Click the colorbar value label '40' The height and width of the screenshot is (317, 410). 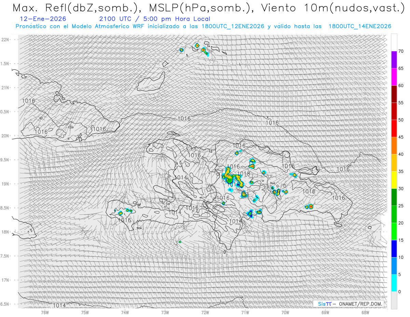click(401, 154)
